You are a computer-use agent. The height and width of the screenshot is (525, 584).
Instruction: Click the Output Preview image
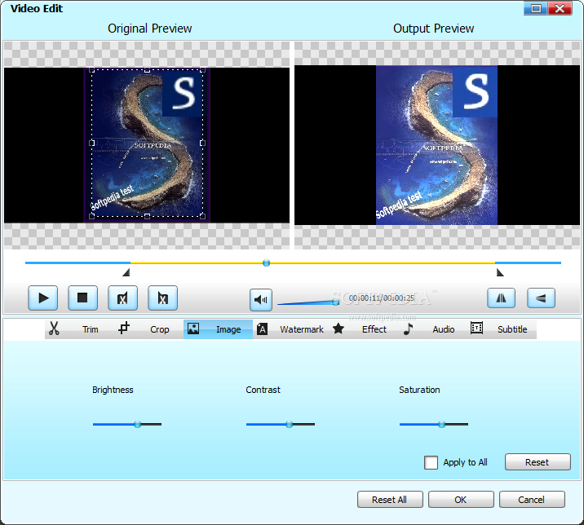(x=436, y=145)
